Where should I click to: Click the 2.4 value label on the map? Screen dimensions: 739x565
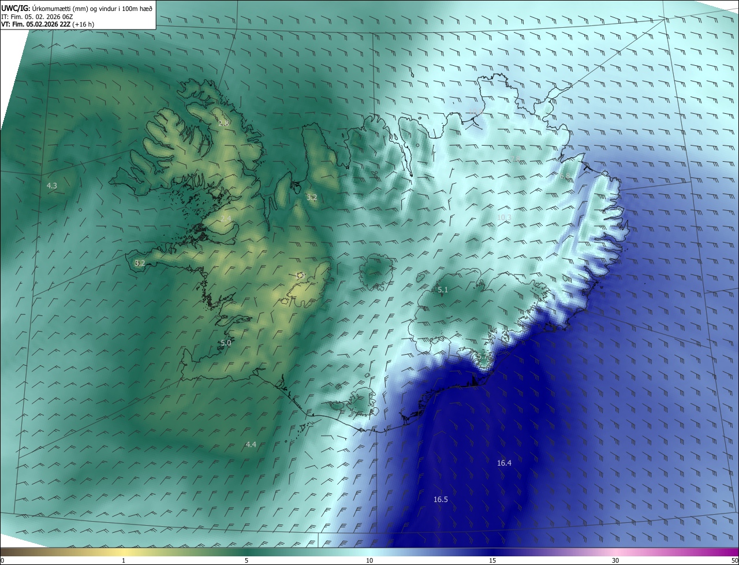coord(226,218)
